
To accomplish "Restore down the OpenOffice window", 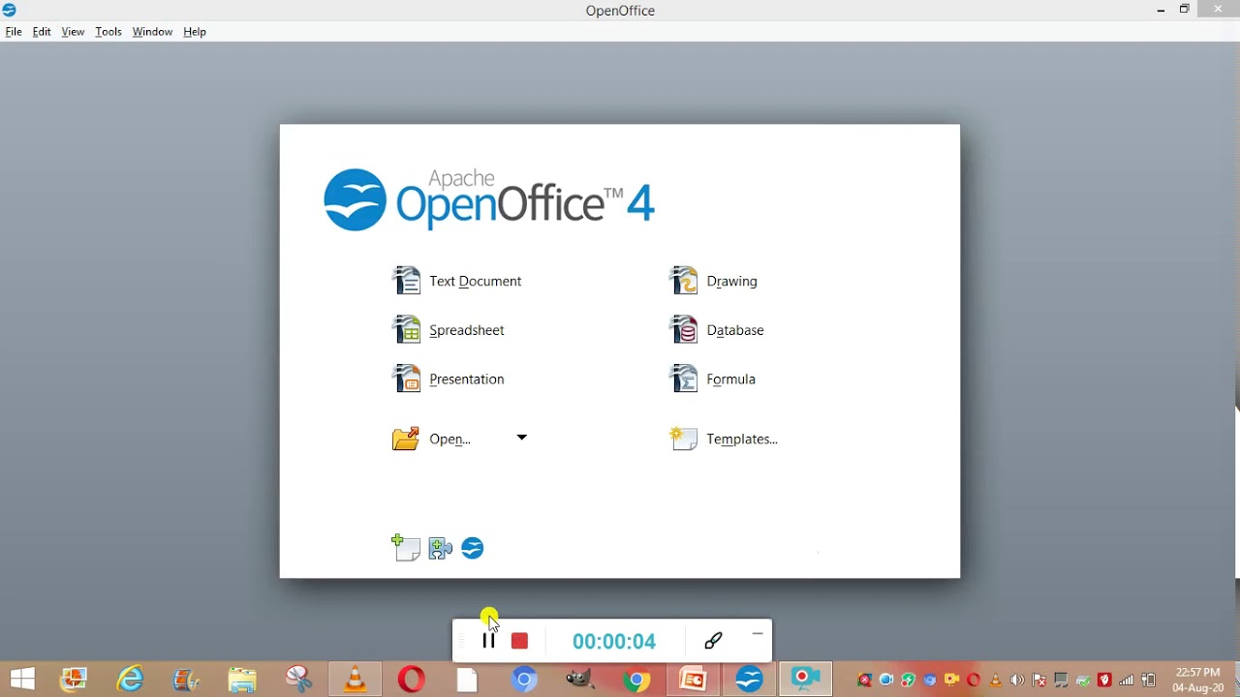I will pos(1186,10).
